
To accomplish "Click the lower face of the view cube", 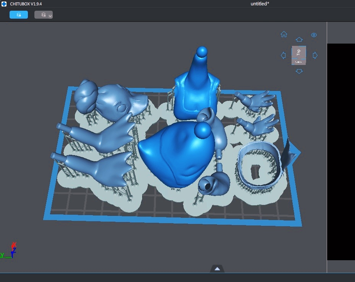I will [x=299, y=62].
